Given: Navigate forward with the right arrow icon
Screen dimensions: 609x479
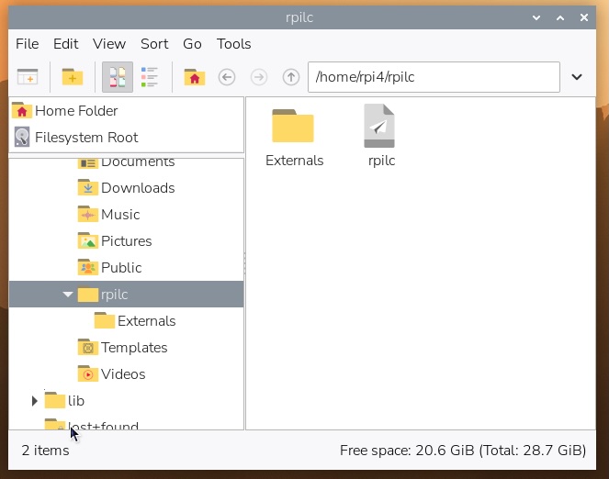Looking at the screenshot, I should tap(259, 77).
